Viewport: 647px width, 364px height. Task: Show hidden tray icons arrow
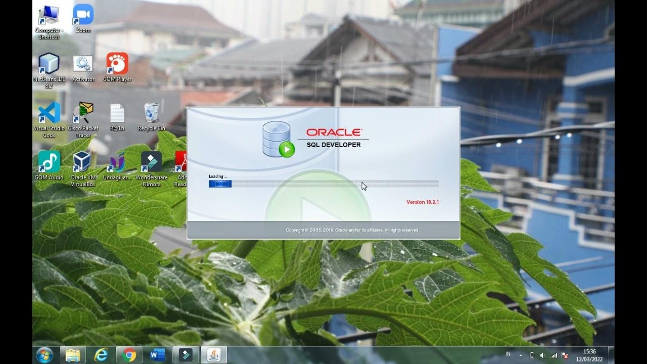point(521,355)
